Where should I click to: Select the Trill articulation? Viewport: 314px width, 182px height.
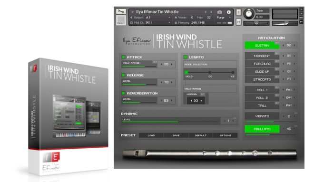point(262,105)
